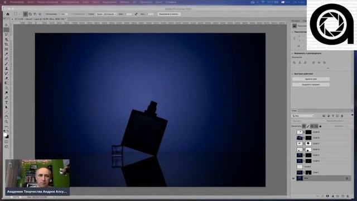
Task: Click the Выделить предмет button
Action: [311, 84]
